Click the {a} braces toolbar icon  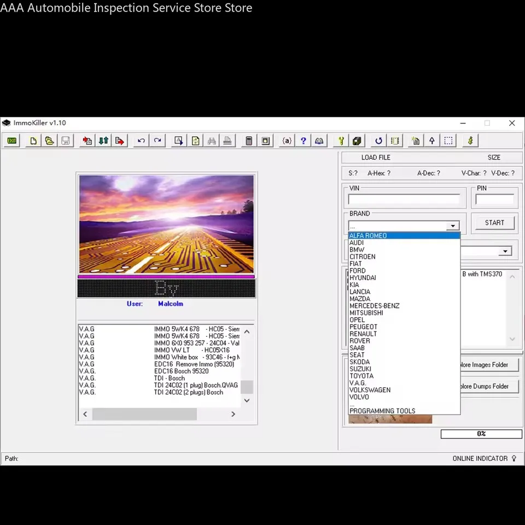click(x=287, y=141)
